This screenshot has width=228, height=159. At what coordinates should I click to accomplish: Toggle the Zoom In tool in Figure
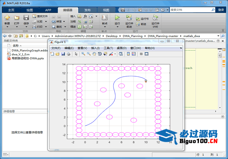83,54
